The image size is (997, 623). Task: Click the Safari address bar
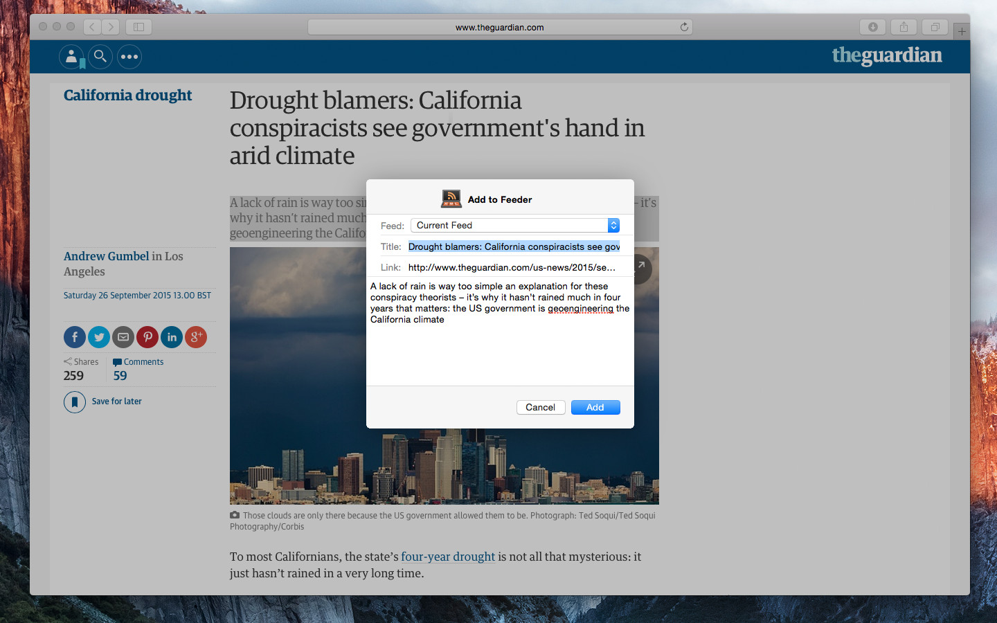500,27
